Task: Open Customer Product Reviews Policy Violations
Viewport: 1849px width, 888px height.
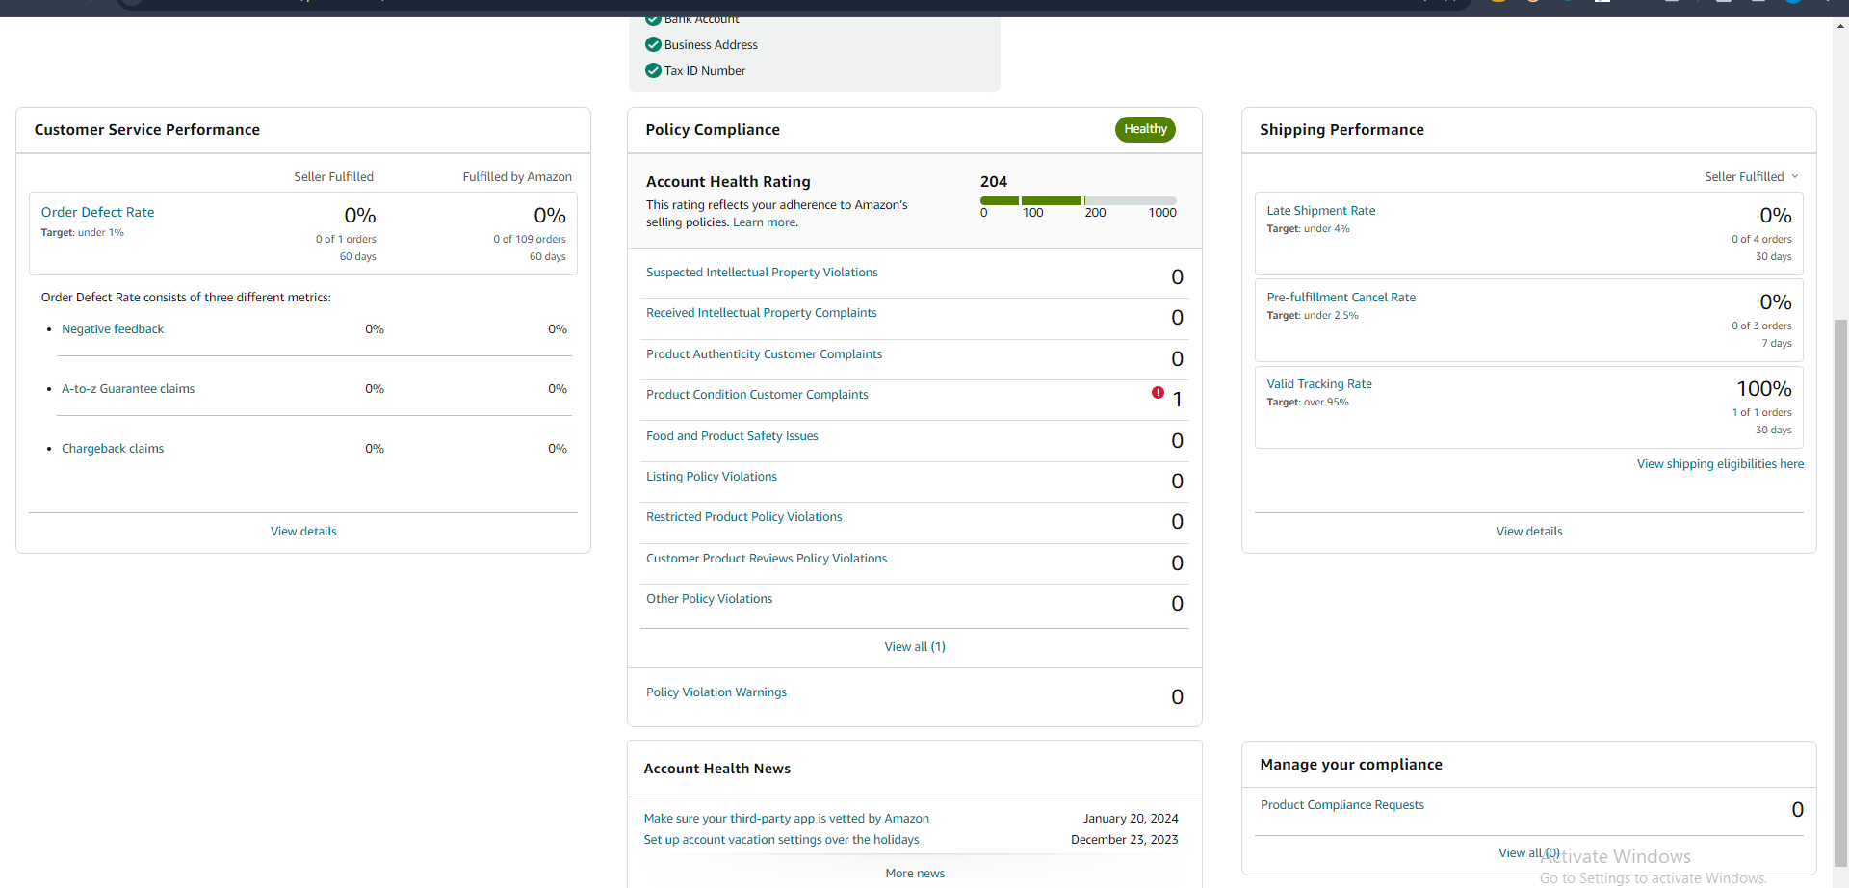Action: coord(767,559)
